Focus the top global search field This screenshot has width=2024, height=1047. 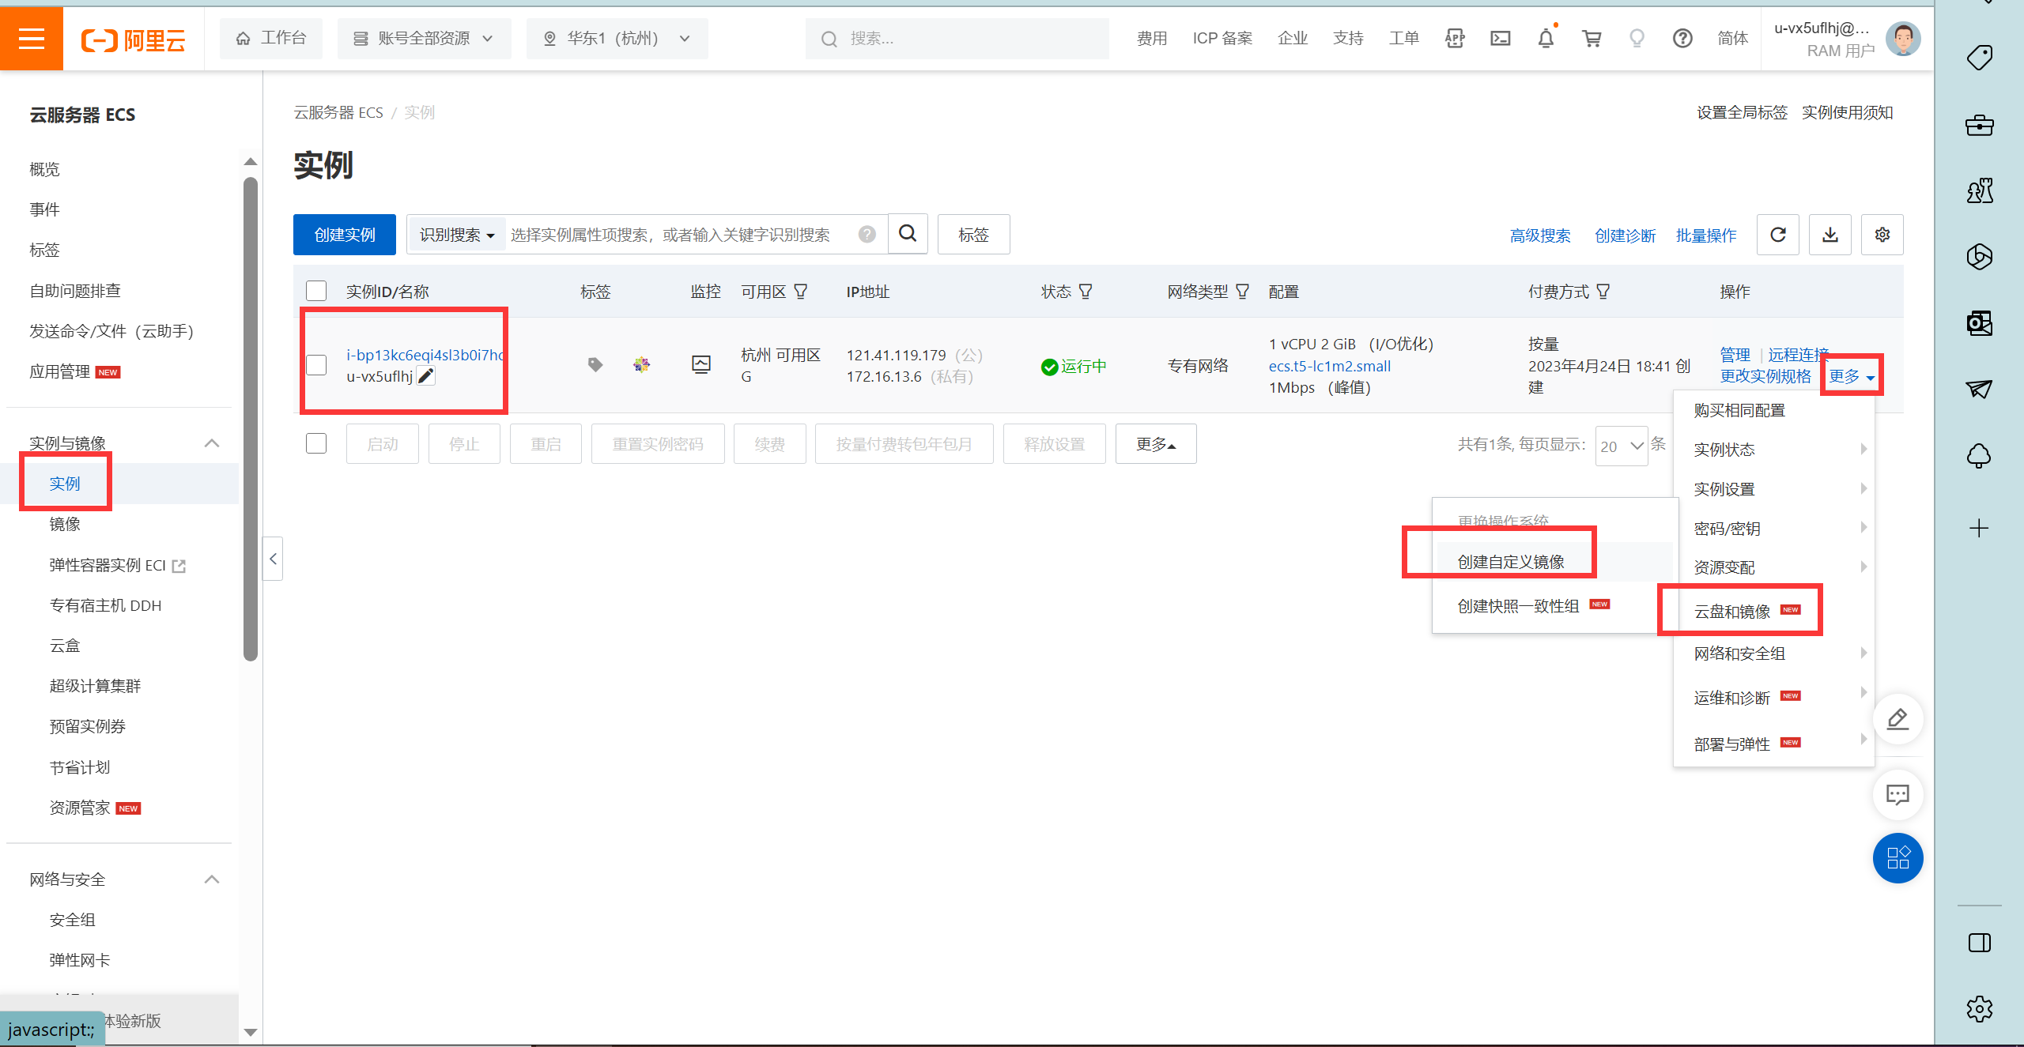[x=957, y=38]
